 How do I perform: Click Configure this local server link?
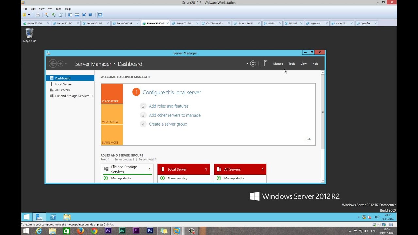click(172, 92)
